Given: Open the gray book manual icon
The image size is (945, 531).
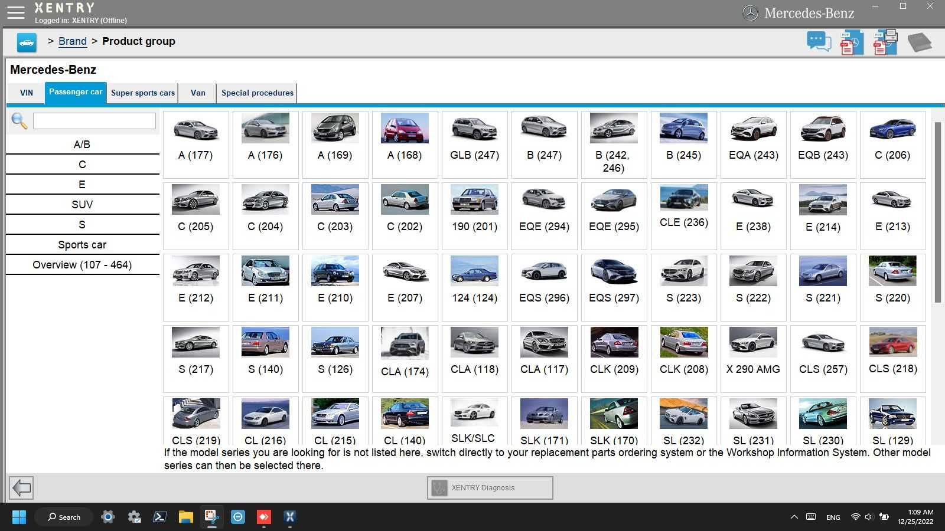Looking at the screenshot, I should [x=919, y=42].
